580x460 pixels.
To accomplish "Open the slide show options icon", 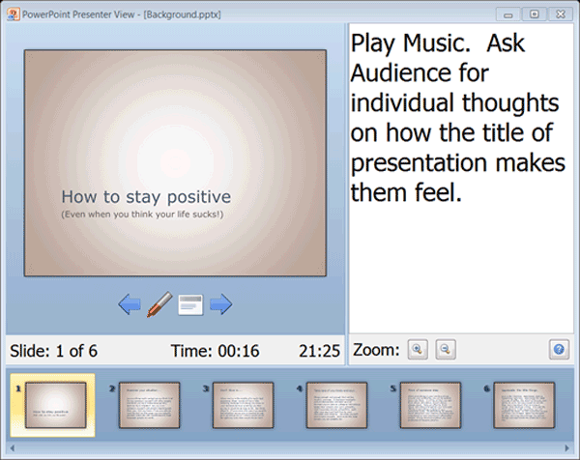I will click(x=190, y=304).
